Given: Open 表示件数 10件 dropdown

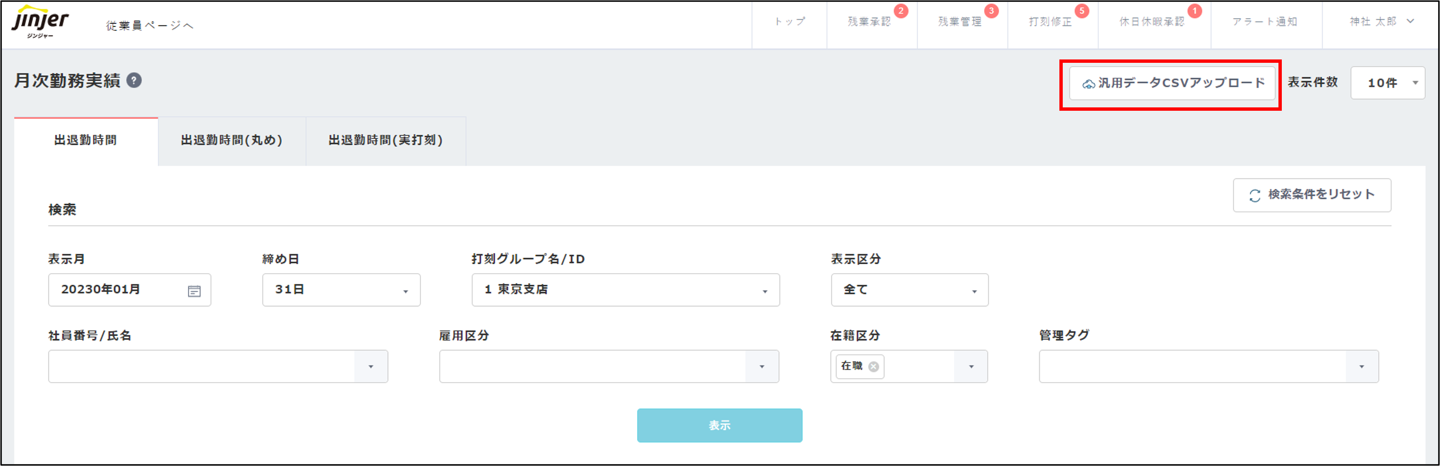Looking at the screenshot, I should 1387,83.
